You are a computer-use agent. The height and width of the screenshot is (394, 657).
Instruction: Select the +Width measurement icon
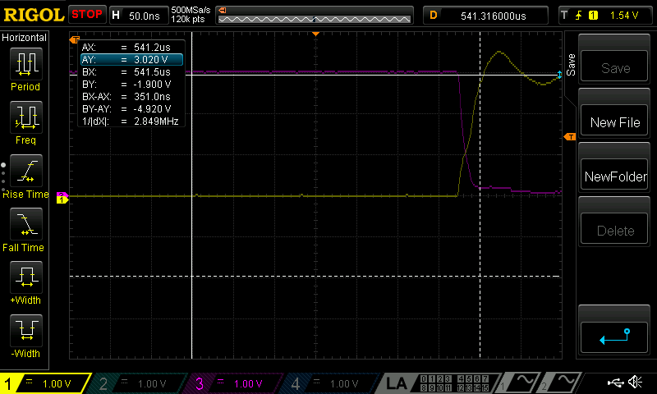(x=26, y=277)
